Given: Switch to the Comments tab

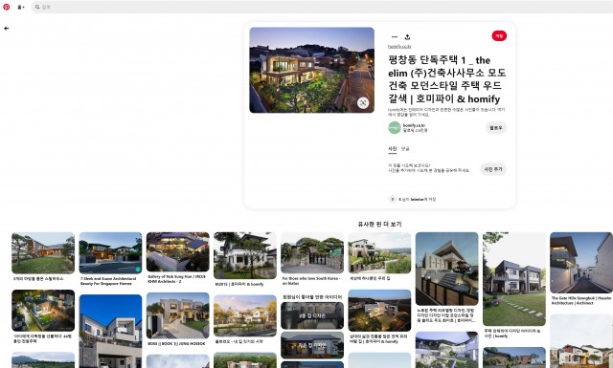Looking at the screenshot, I should pyautogui.click(x=405, y=149).
